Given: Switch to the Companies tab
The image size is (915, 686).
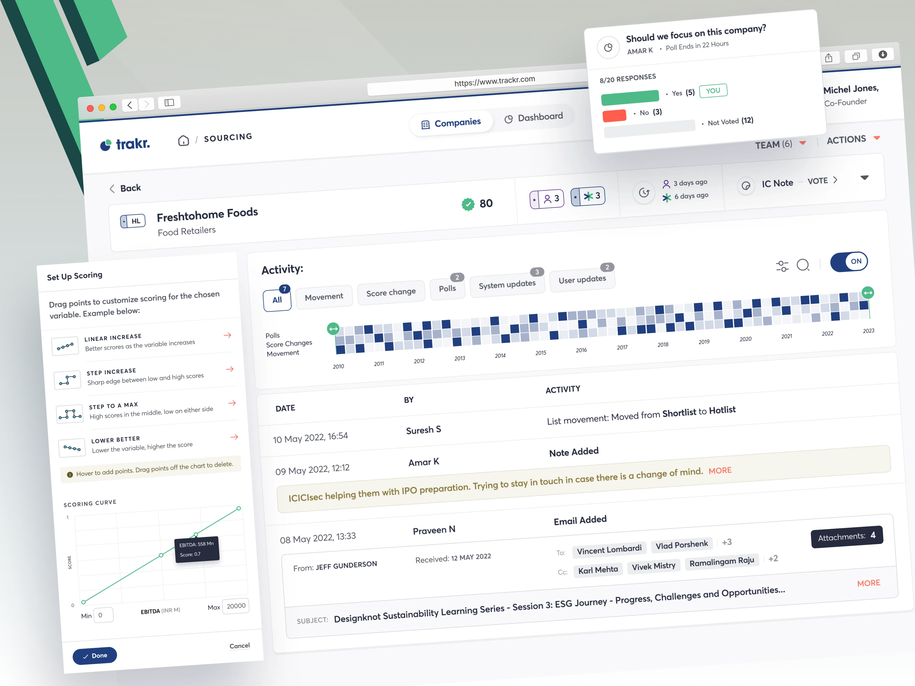Looking at the screenshot, I should click(451, 123).
